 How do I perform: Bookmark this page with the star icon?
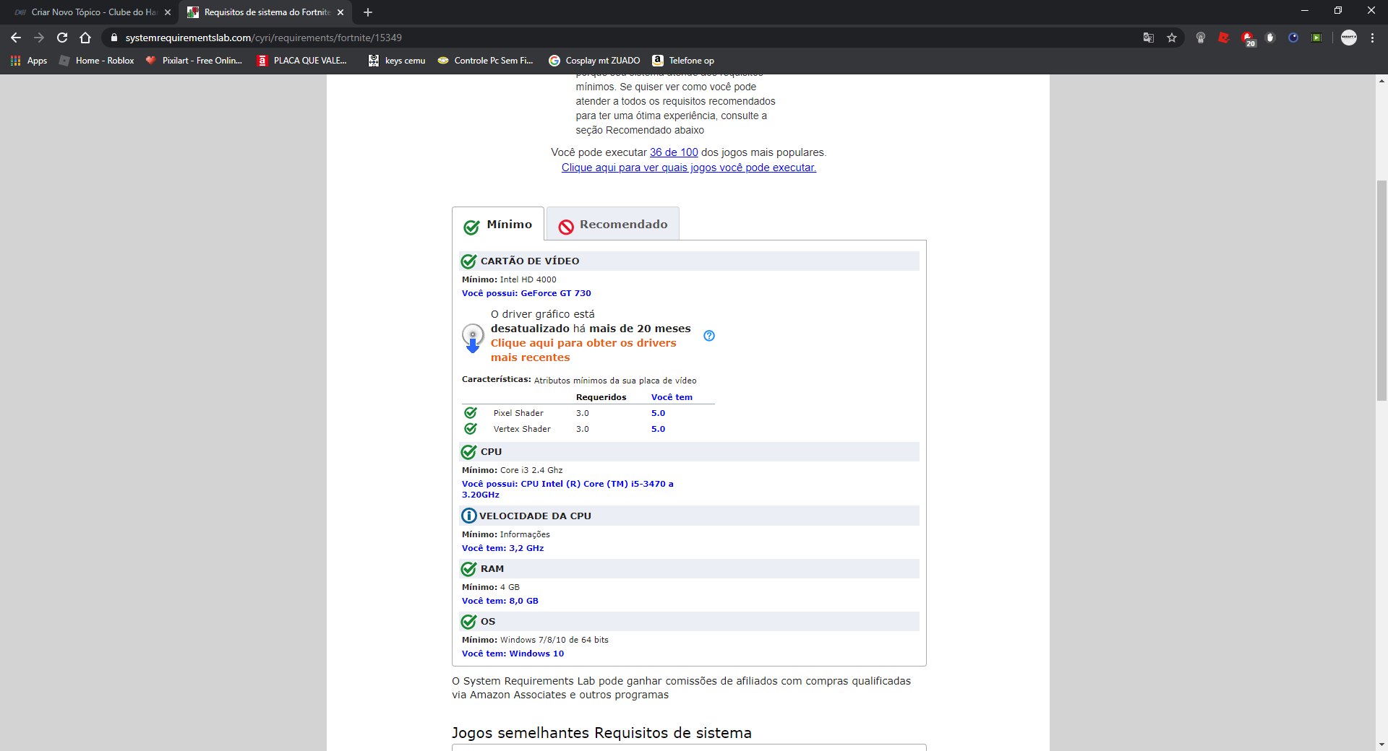(1172, 38)
